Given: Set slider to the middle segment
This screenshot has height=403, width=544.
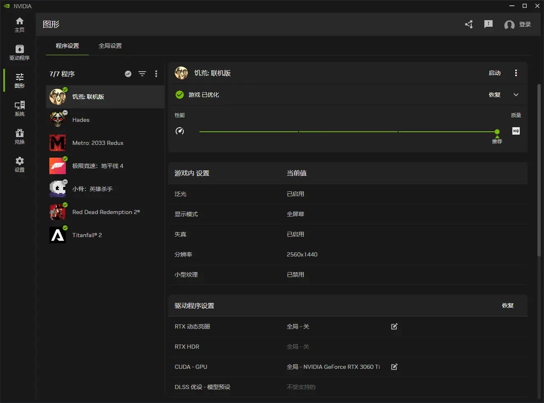Looking at the screenshot, I should pos(348,132).
